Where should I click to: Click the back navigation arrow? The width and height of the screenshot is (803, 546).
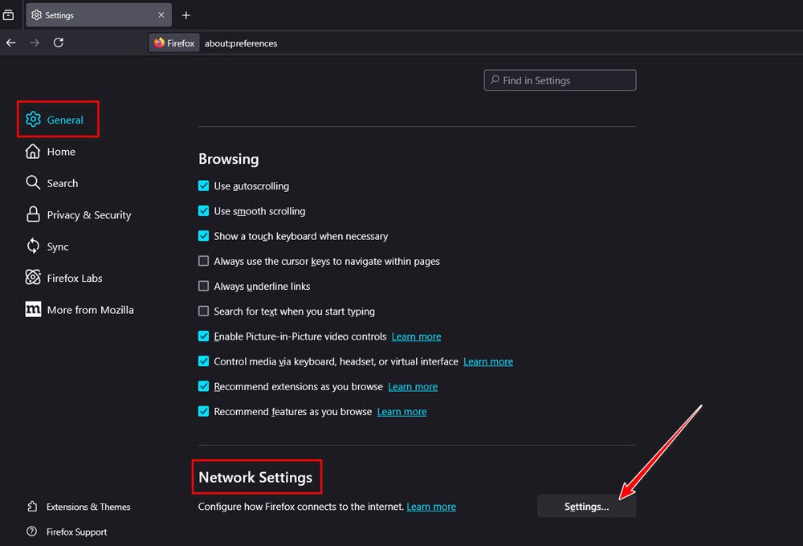click(x=11, y=43)
